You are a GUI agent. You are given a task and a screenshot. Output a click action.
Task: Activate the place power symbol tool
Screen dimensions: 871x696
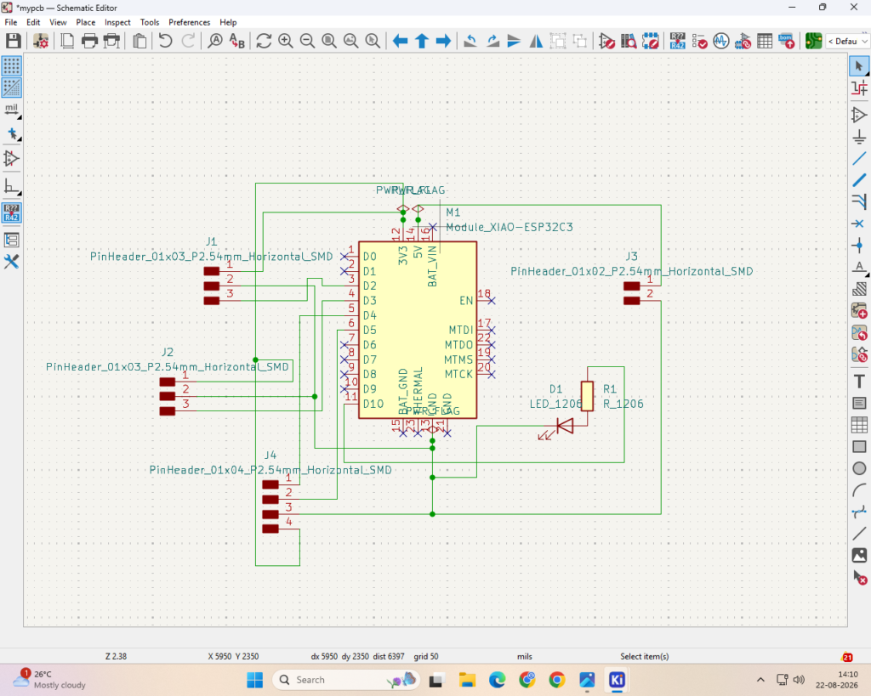859,137
